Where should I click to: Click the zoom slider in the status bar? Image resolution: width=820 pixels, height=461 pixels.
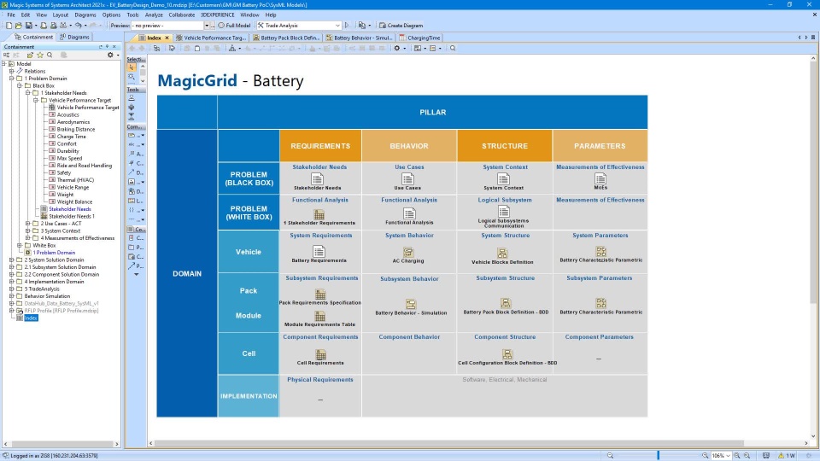tap(658, 456)
